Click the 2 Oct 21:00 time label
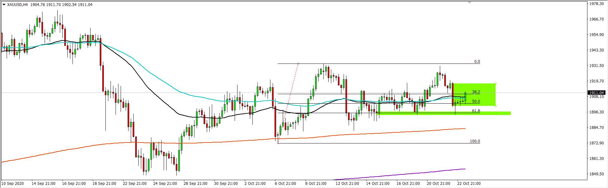This screenshot has height=188, width=608. pyautogui.click(x=255, y=184)
